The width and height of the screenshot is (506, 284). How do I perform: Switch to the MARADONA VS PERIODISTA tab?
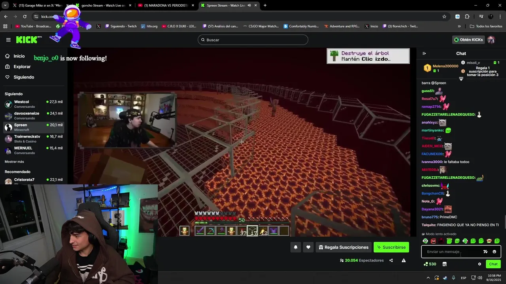(x=165, y=6)
